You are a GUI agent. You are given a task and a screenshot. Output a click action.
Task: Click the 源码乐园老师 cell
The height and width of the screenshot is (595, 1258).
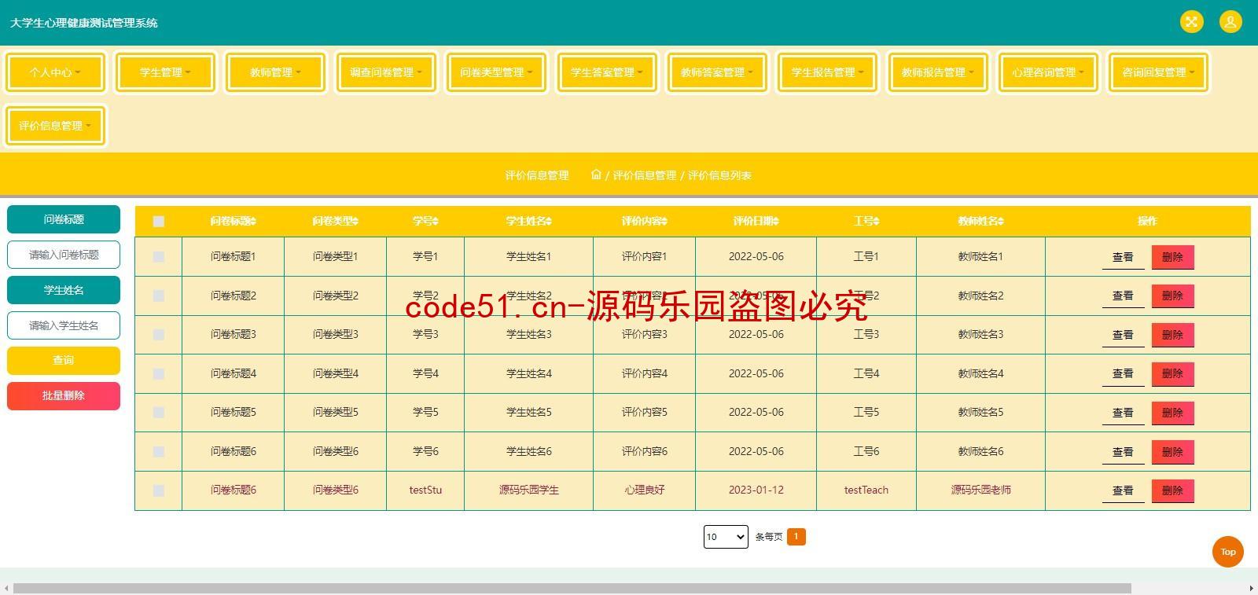[980, 490]
